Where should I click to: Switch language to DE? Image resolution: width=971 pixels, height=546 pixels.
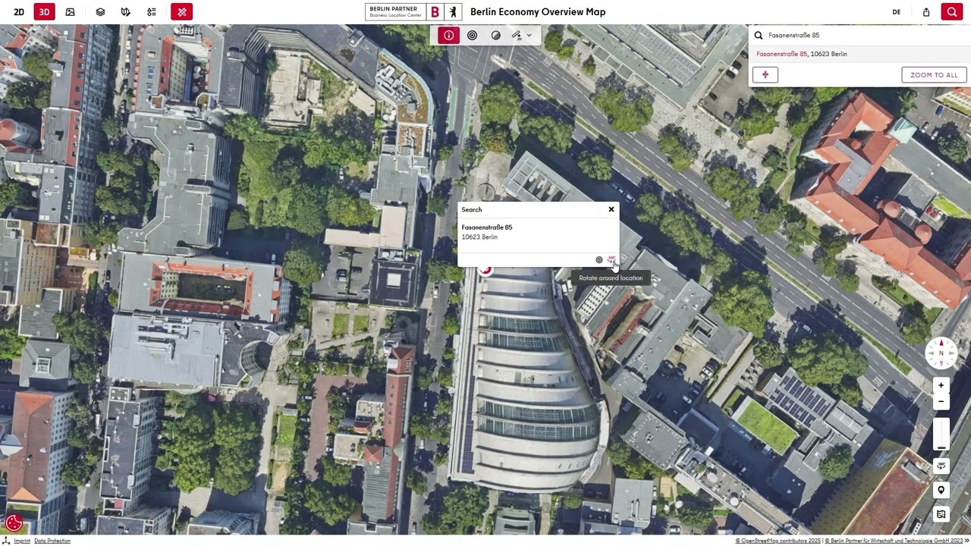point(897,12)
